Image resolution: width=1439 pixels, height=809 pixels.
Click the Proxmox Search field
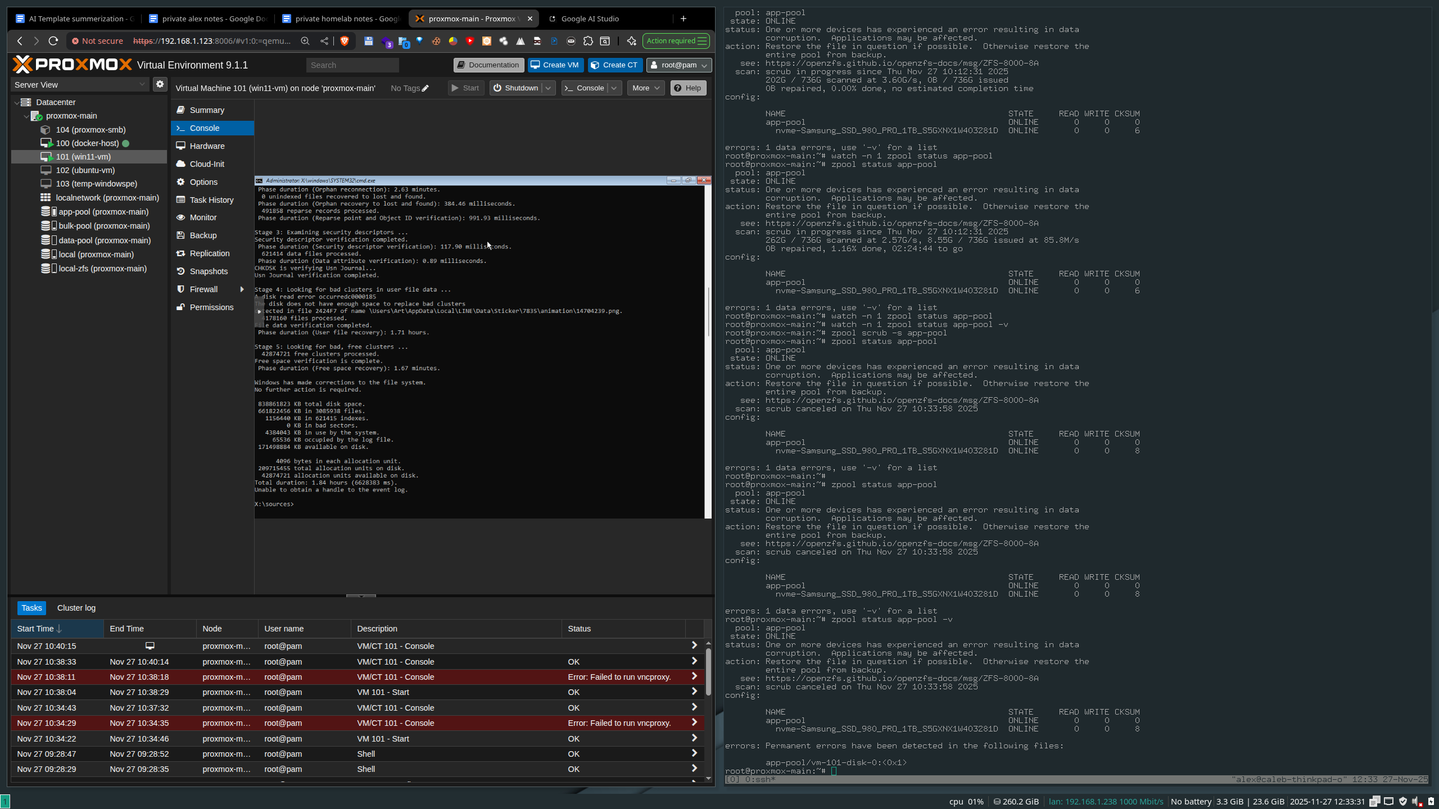[352, 65]
